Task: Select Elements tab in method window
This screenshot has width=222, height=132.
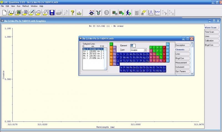Action: (x=182, y=50)
